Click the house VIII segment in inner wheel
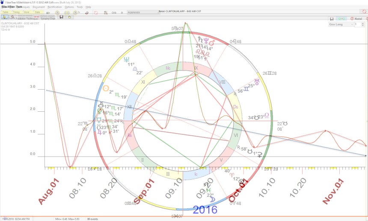 (x=222, y=82)
